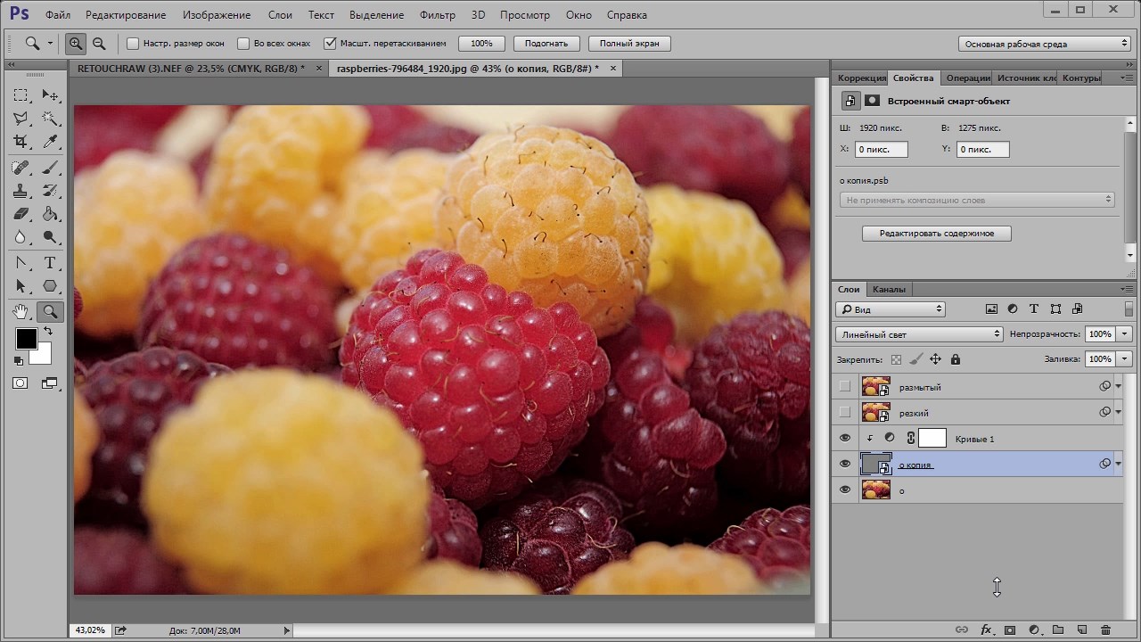This screenshot has width=1141, height=642.
Task: Select the Blur tool
Action: point(21,237)
